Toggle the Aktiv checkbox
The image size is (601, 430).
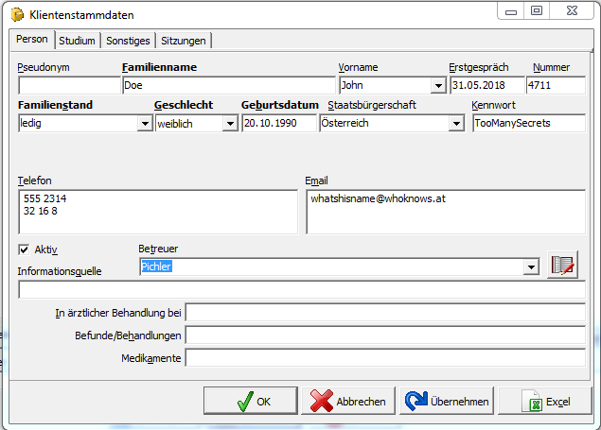click(x=25, y=249)
